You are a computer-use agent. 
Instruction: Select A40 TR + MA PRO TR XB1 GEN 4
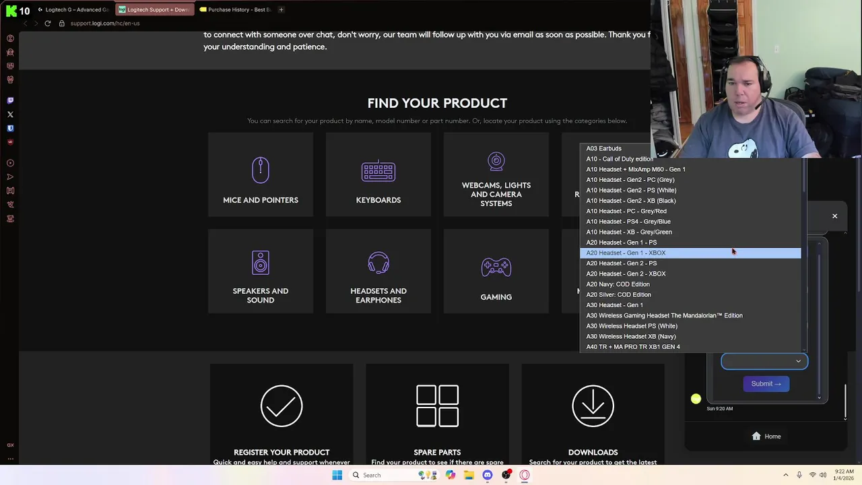point(690,347)
